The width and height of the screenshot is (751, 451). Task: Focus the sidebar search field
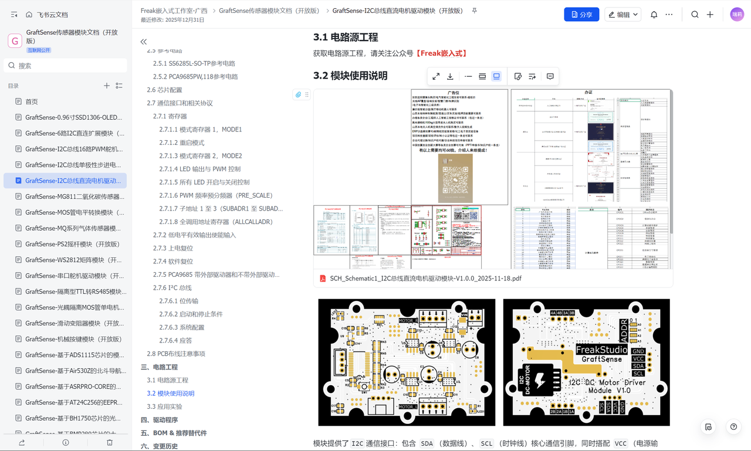(65, 66)
